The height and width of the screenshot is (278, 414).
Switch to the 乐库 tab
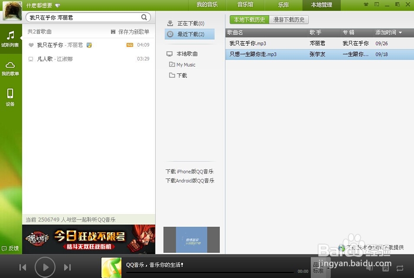click(283, 5)
